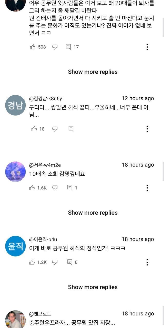Open the @이윤직-p4u username profile
This screenshot has height=328, width=164.
43,240
